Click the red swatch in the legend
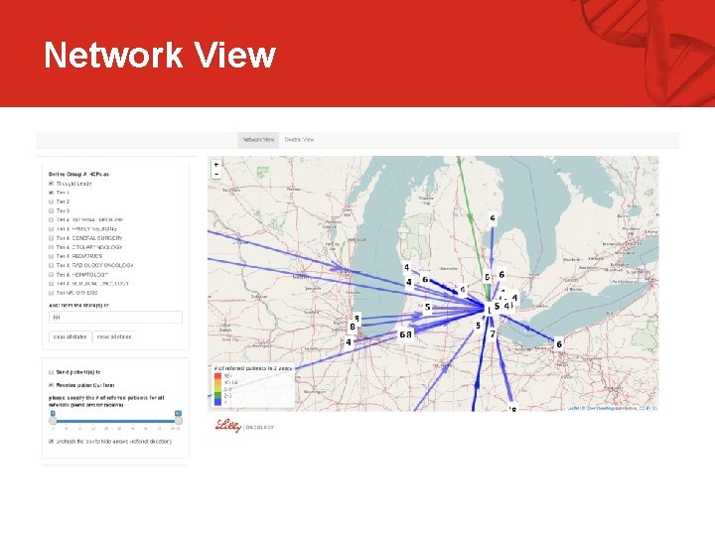The height and width of the screenshot is (536, 715). 217,376
